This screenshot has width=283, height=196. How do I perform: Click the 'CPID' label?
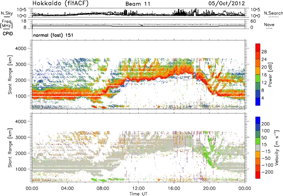pos(8,34)
